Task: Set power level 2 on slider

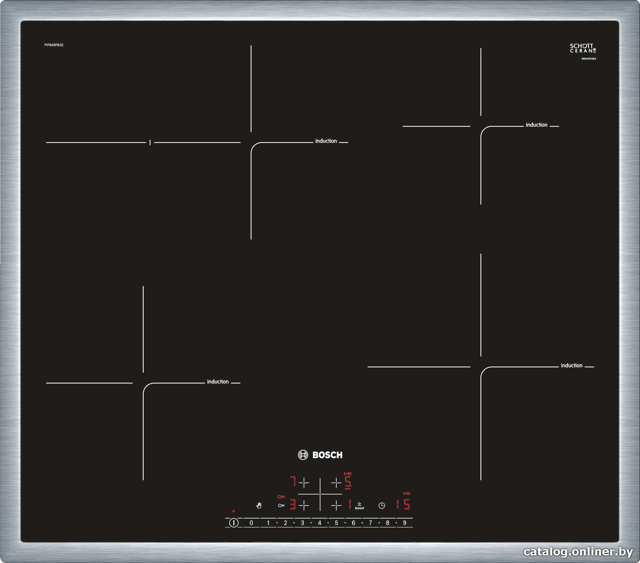Action: click(x=285, y=523)
